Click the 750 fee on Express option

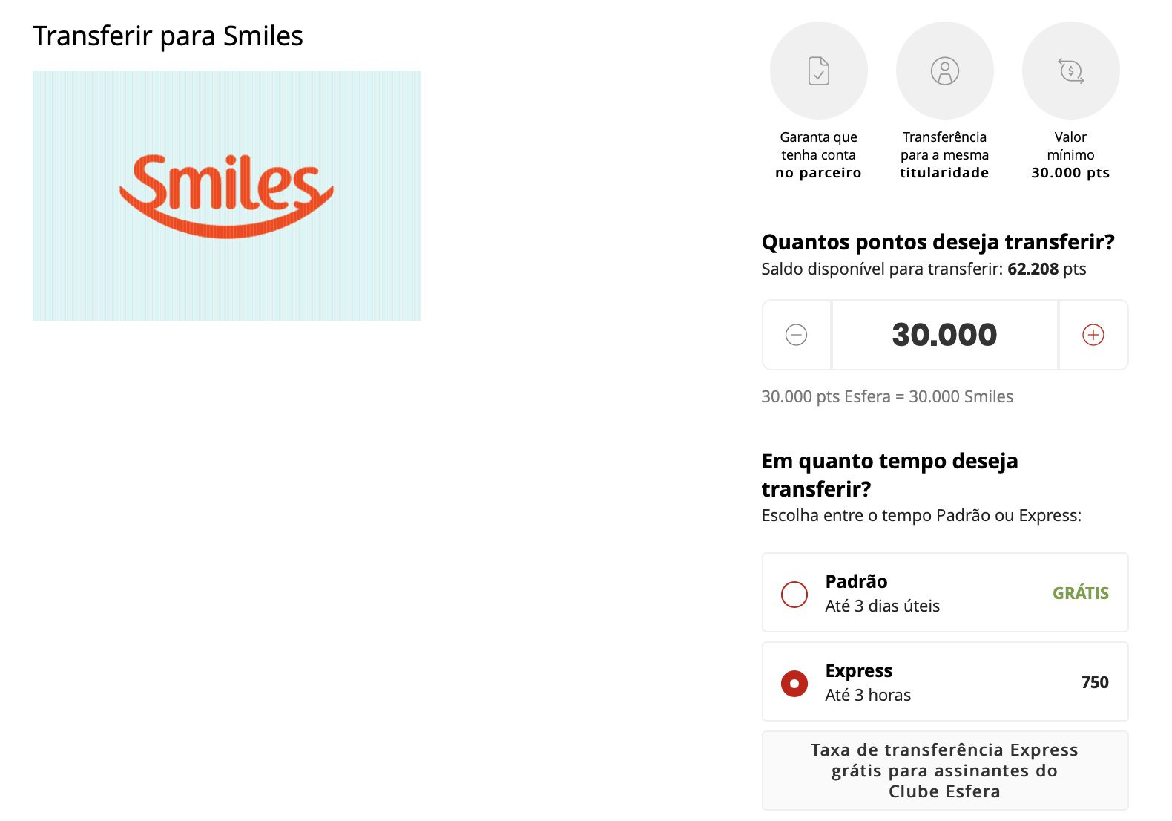[x=1095, y=682]
